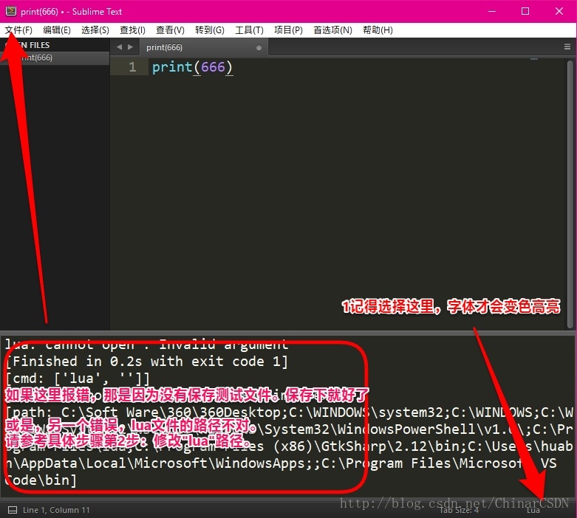The image size is (577, 518).
Task: Open the tab list dropdown icon
Action: [567, 47]
